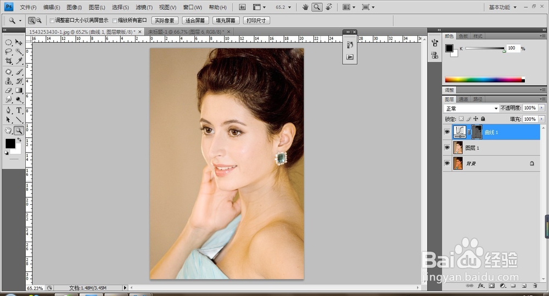The width and height of the screenshot is (549, 296).
Task: Add a layer mask
Action: pyautogui.click(x=491, y=286)
